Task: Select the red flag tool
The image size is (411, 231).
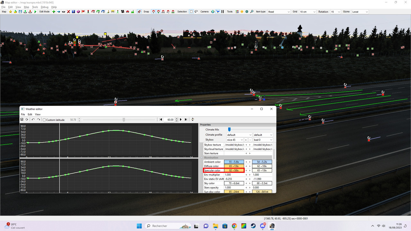Action: (x=83, y=12)
